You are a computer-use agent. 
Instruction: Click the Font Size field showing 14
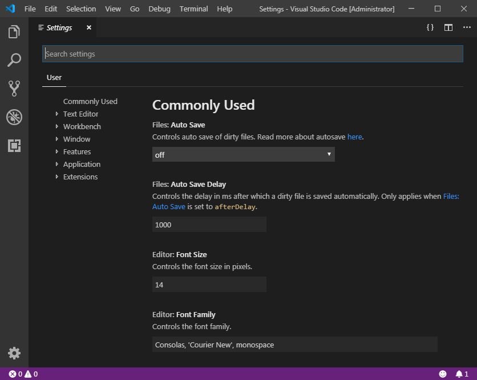point(209,285)
